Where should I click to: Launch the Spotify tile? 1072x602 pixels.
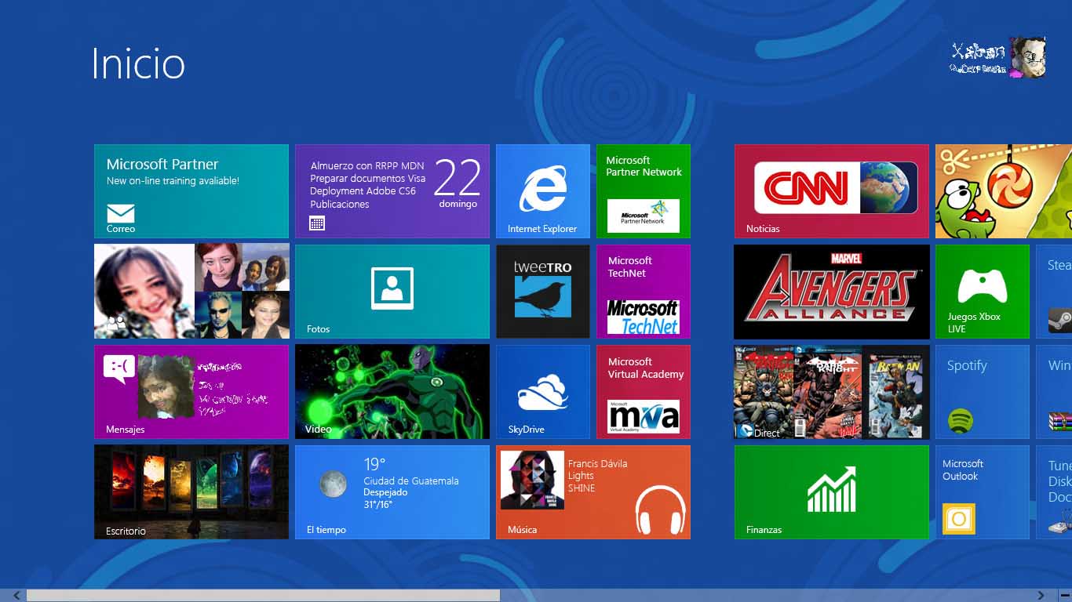(983, 392)
